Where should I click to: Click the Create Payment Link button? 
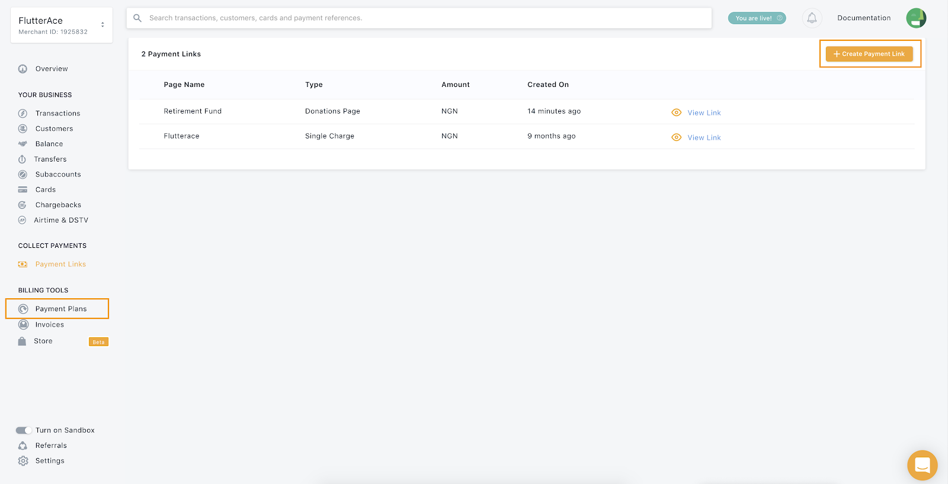(x=869, y=54)
